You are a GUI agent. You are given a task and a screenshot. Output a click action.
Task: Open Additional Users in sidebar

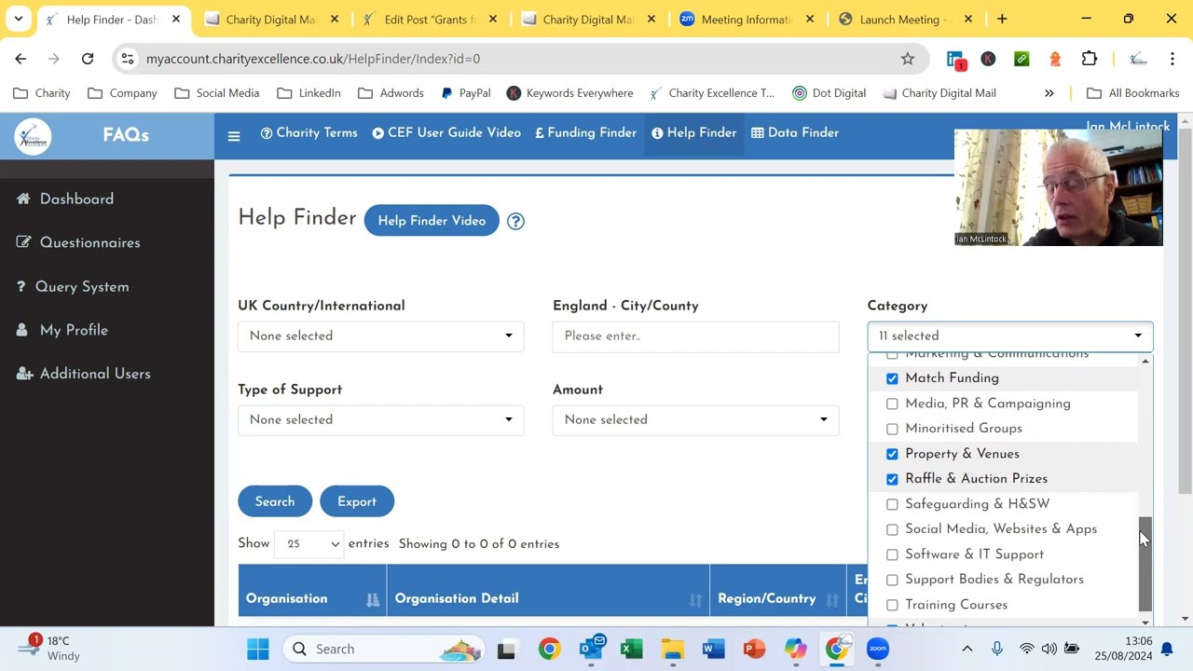coord(83,374)
